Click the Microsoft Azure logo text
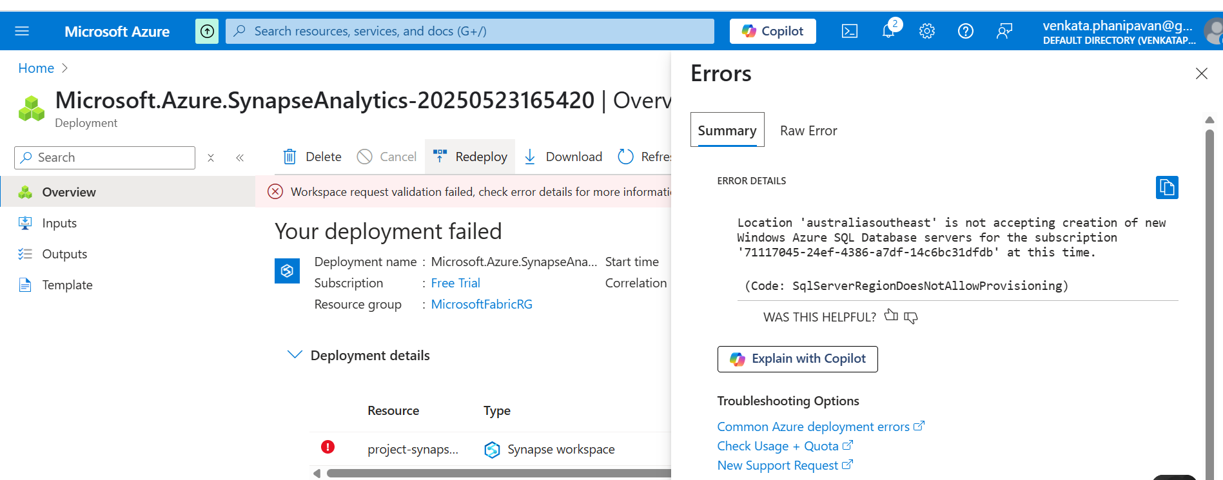The image size is (1223, 480). point(117,32)
